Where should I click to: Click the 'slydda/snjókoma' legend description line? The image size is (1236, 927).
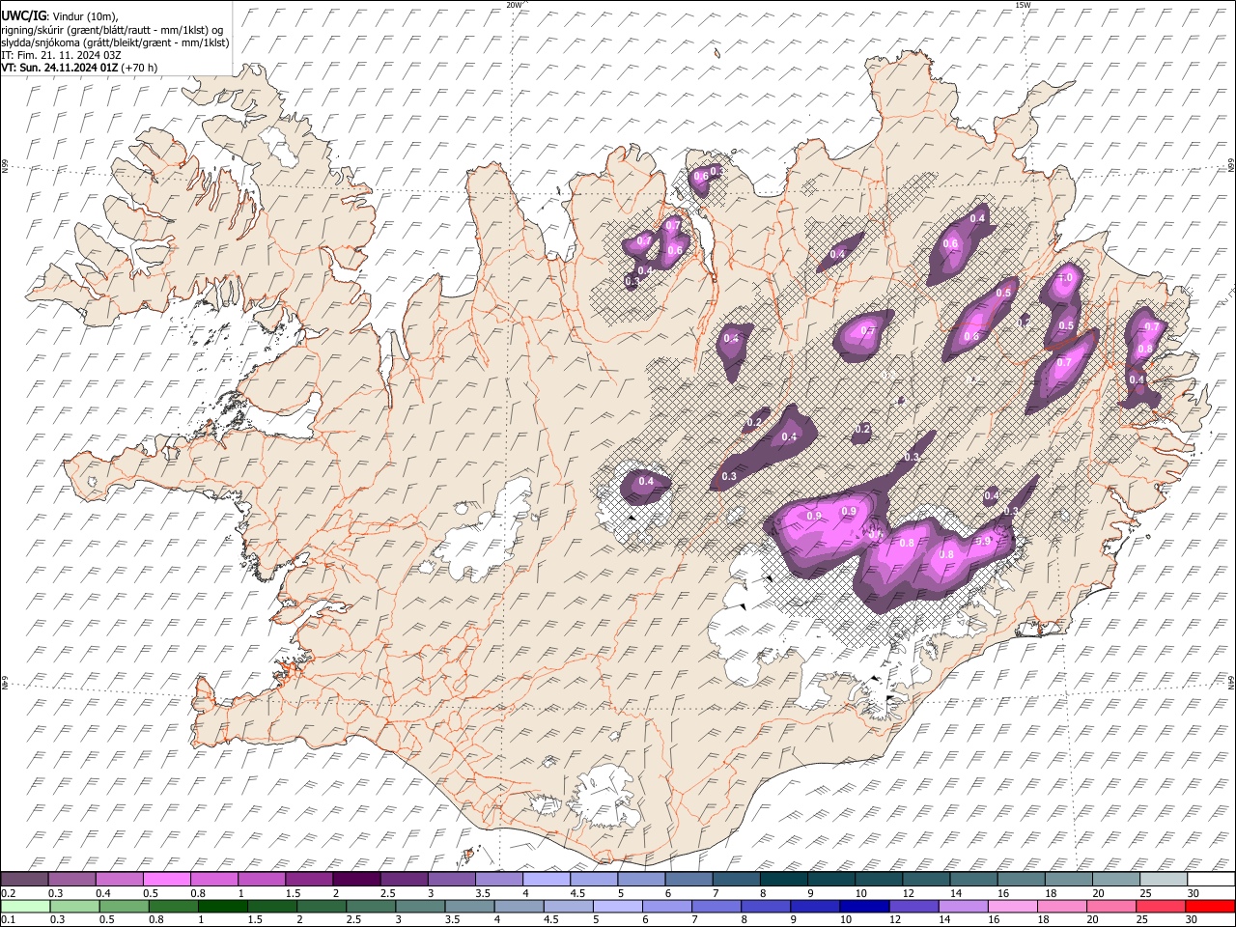point(115,42)
